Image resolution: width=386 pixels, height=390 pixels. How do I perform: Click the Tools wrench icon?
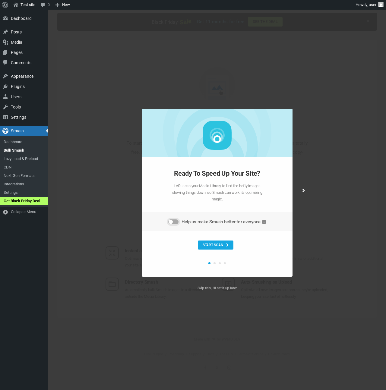(5, 107)
